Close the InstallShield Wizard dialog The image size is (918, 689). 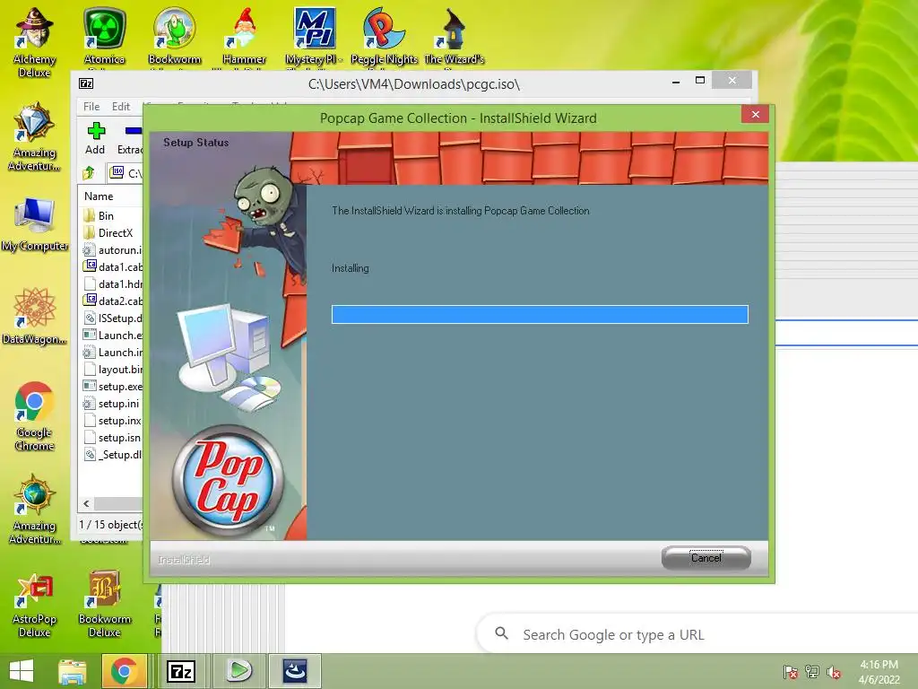[x=755, y=114]
